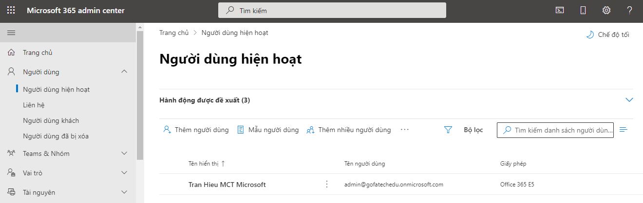Click the mobile app phone icon
Viewport: 643px width, 203px height.
coord(583,10)
